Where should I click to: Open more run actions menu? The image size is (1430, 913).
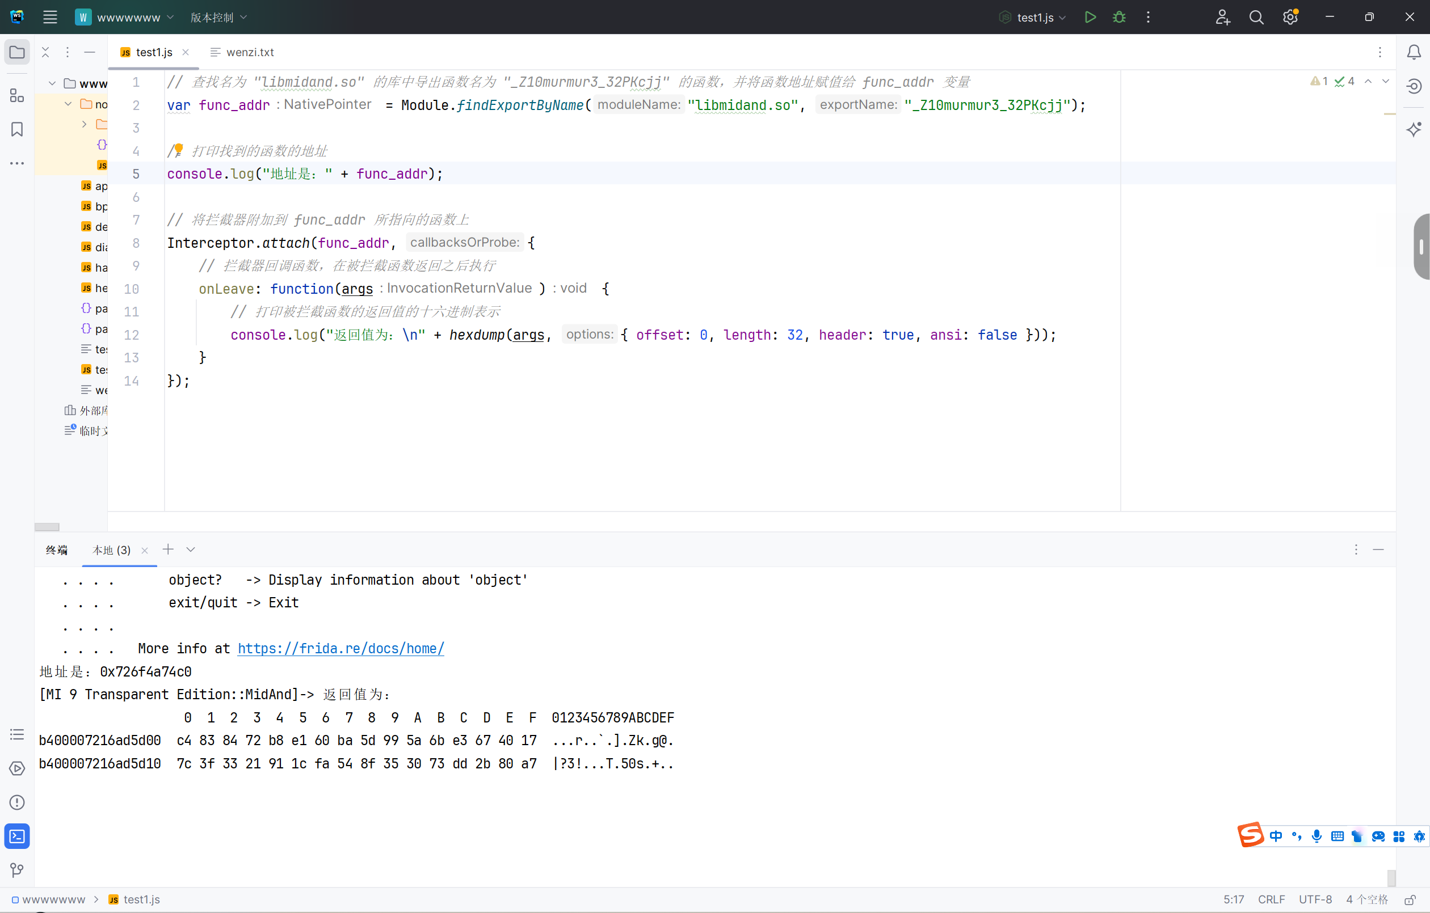(x=1148, y=17)
